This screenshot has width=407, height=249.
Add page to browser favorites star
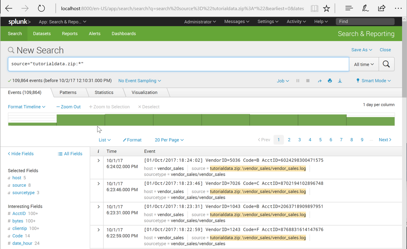point(327,8)
